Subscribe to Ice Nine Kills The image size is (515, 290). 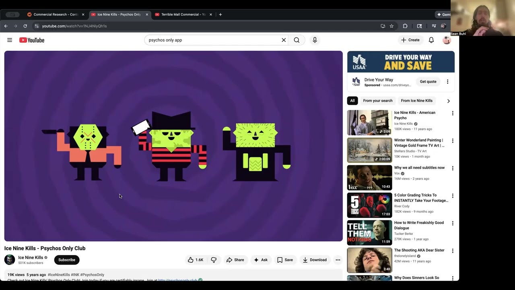click(x=67, y=260)
